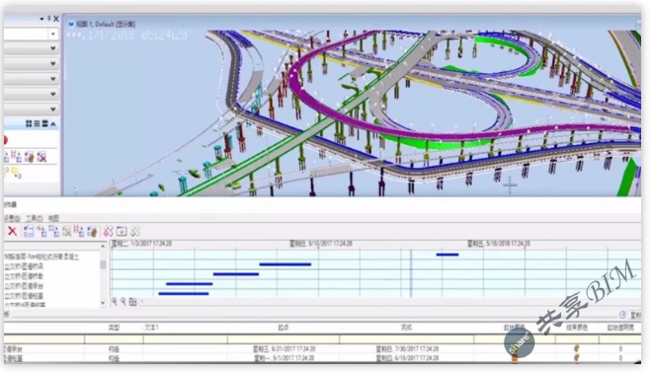Click the yellow note icon in left panel
This screenshot has width=651, height=374.
[x=16, y=172]
